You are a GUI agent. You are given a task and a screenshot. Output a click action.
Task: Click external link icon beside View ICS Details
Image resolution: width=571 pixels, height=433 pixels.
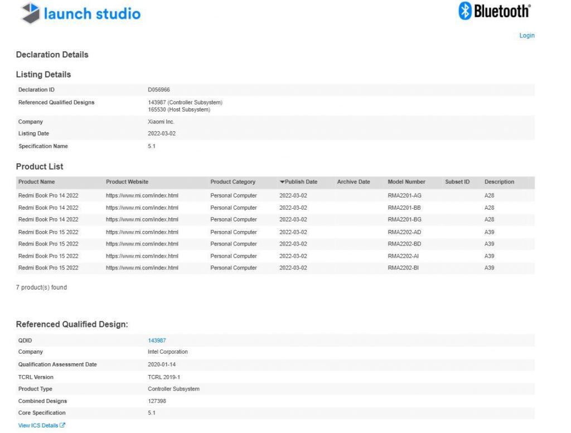[62, 425]
